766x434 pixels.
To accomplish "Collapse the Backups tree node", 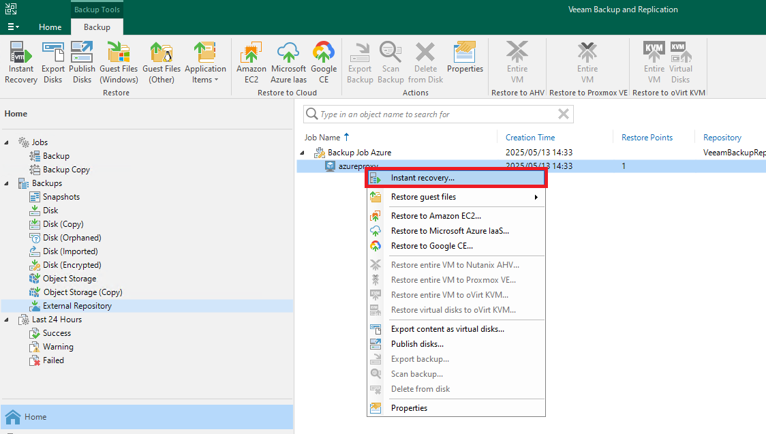I will pos(6,183).
